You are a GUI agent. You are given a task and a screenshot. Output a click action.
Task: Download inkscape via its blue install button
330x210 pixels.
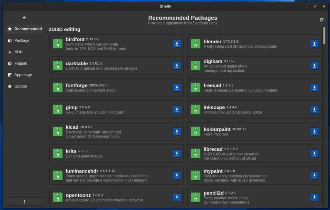[x=315, y=110]
